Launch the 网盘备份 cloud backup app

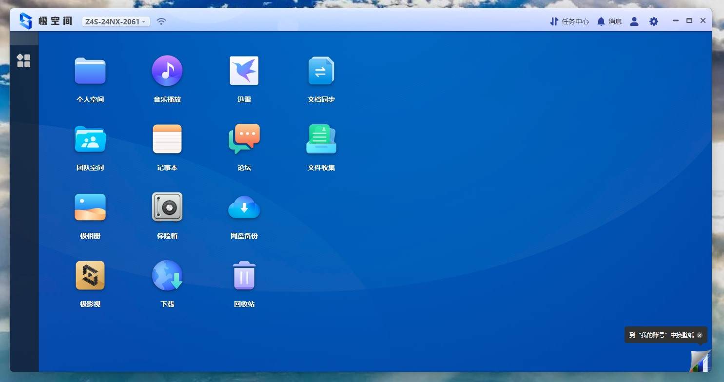(x=244, y=208)
